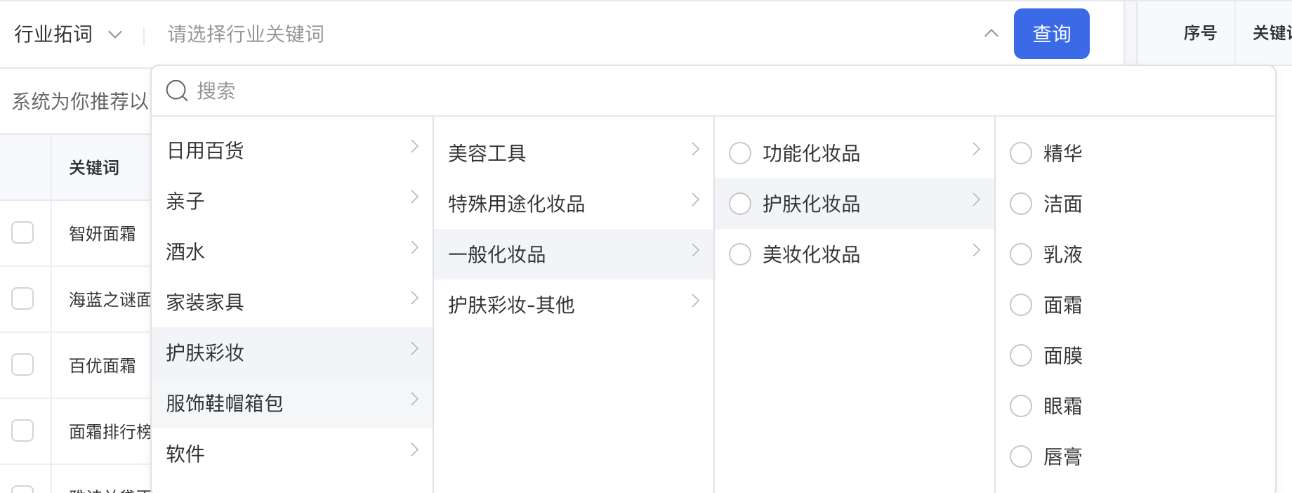
Task: Click the 请选择行业关键词 selector field
Action: pyautogui.click(x=562, y=34)
